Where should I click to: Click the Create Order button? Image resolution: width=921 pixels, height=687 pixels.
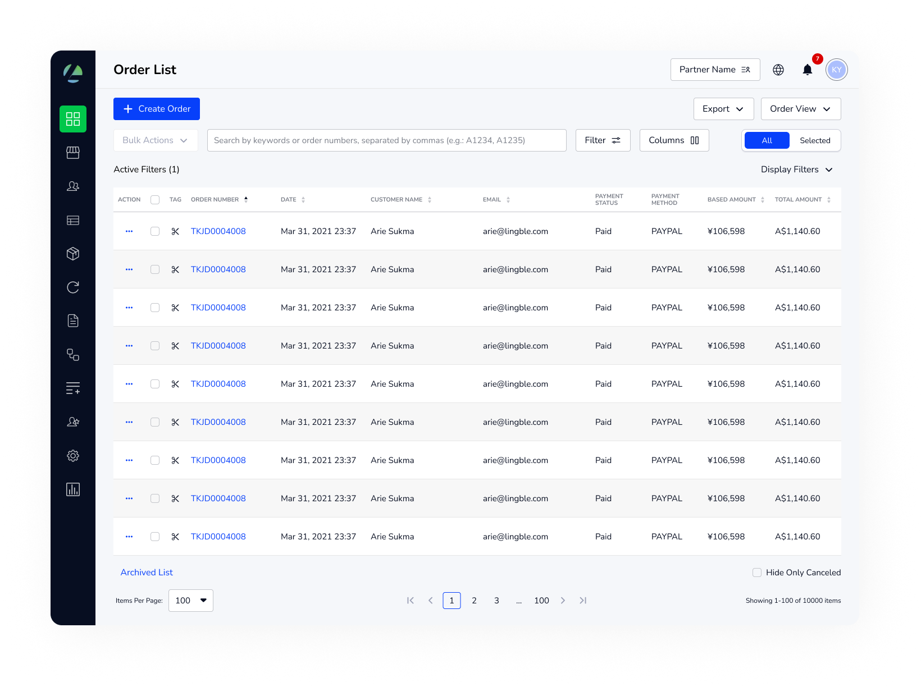157,109
